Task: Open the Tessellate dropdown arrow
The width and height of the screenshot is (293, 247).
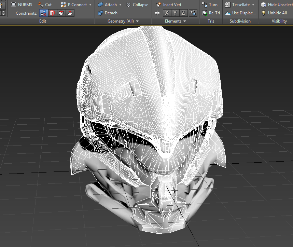Action: click(x=253, y=5)
